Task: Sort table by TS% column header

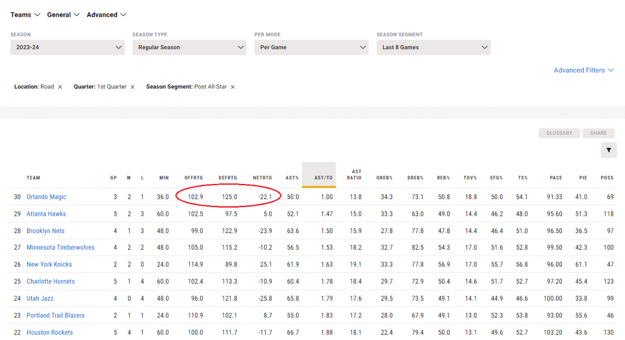Action: point(523,178)
